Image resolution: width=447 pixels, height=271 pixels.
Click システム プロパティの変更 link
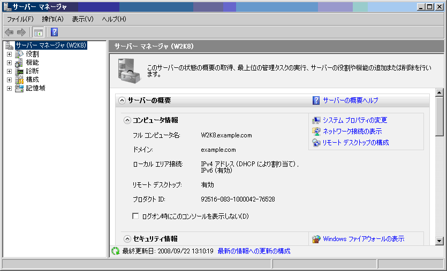point(355,120)
